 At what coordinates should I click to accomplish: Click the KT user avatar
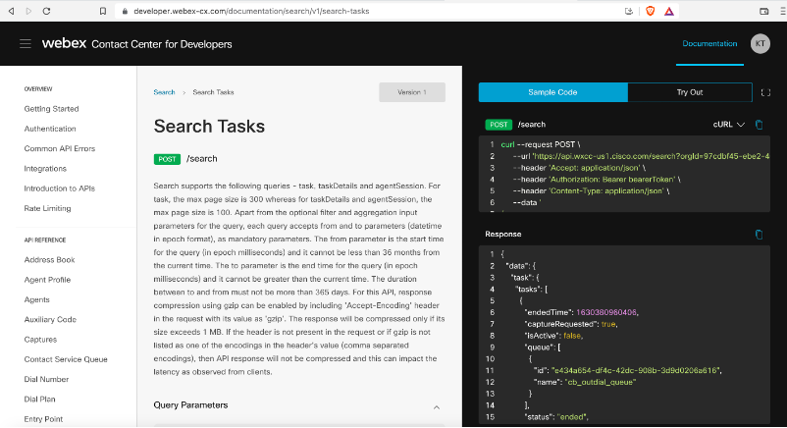(x=760, y=44)
